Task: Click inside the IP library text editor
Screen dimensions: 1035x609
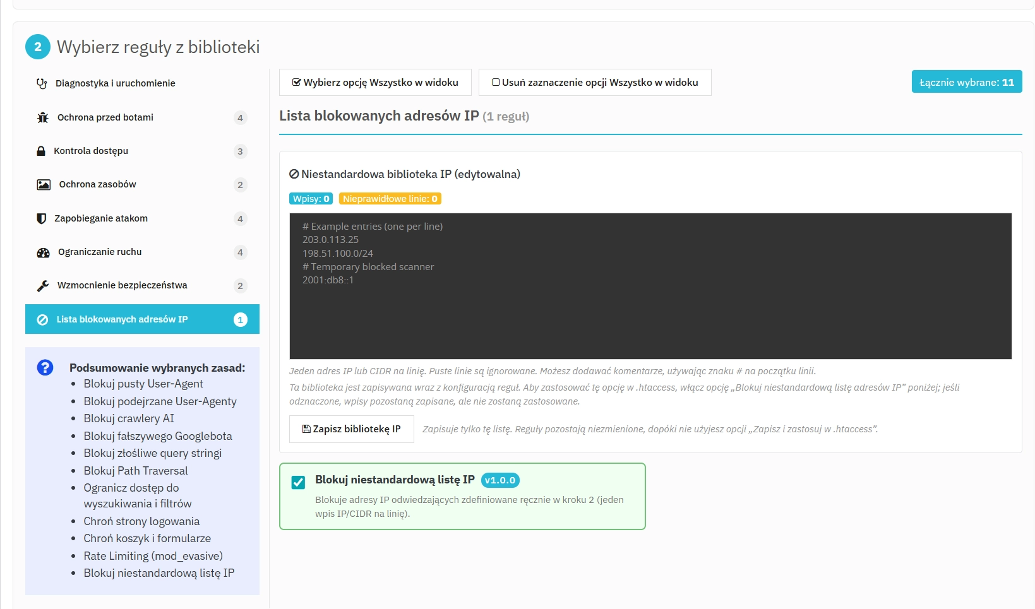Action: point(650,284)
